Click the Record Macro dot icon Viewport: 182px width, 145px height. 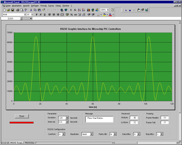click(x=130, y=10)
